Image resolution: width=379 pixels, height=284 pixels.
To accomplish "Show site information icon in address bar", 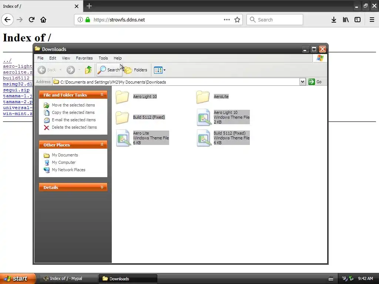I will 80,20.
